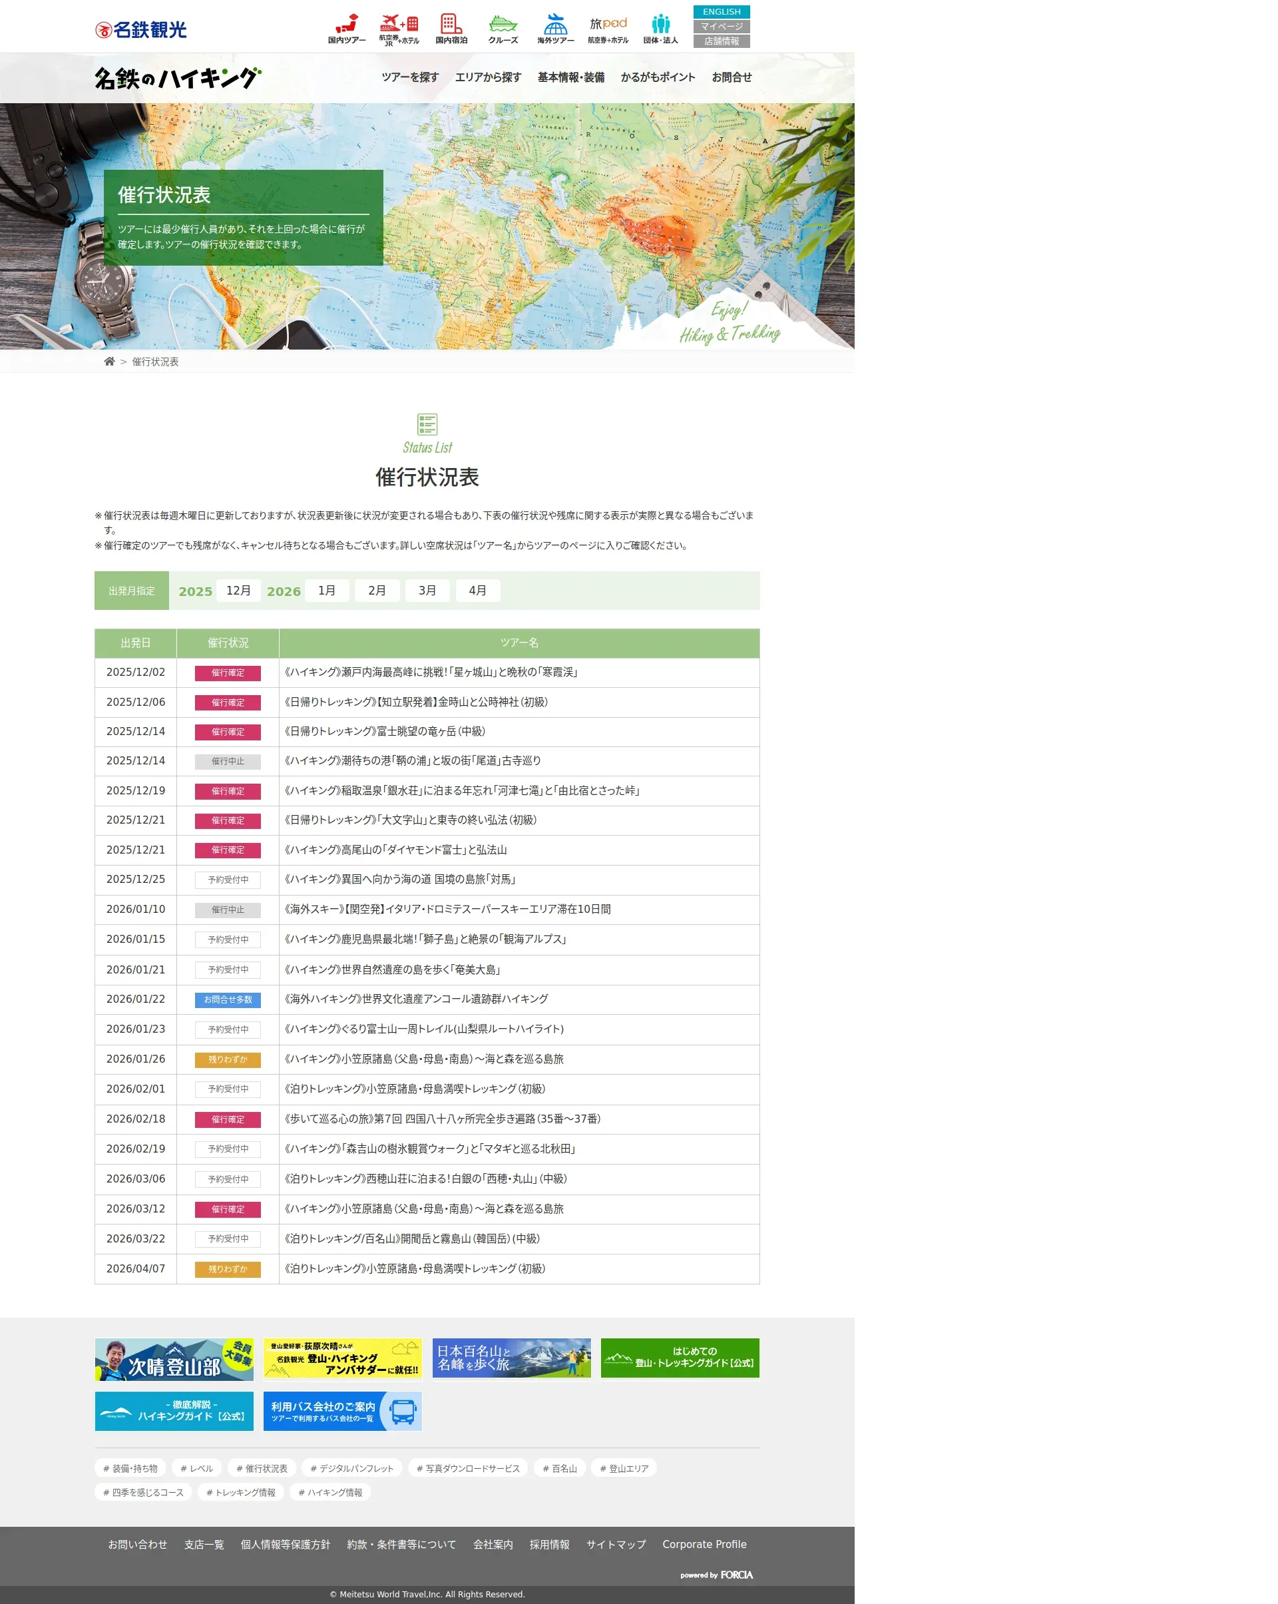The image size is (1278, 1604).
Task: Select the #百名山 tag
Action: pos(559,1469)
